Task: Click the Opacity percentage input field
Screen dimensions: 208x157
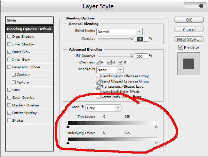Action: tap(142, 39)
